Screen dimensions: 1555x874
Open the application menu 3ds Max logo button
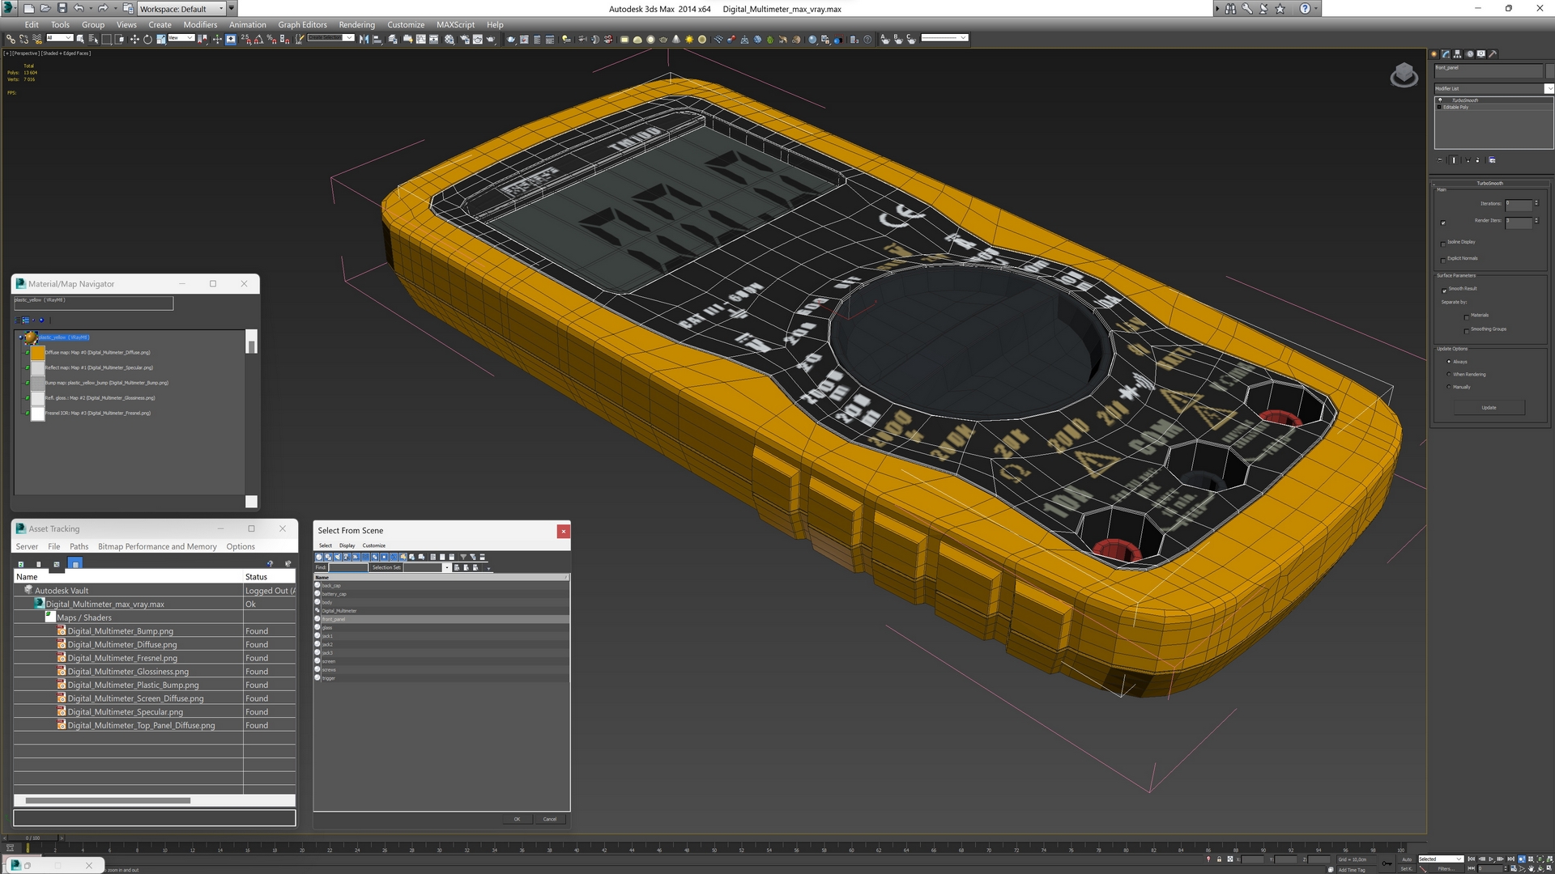click(x=9, y=8)
